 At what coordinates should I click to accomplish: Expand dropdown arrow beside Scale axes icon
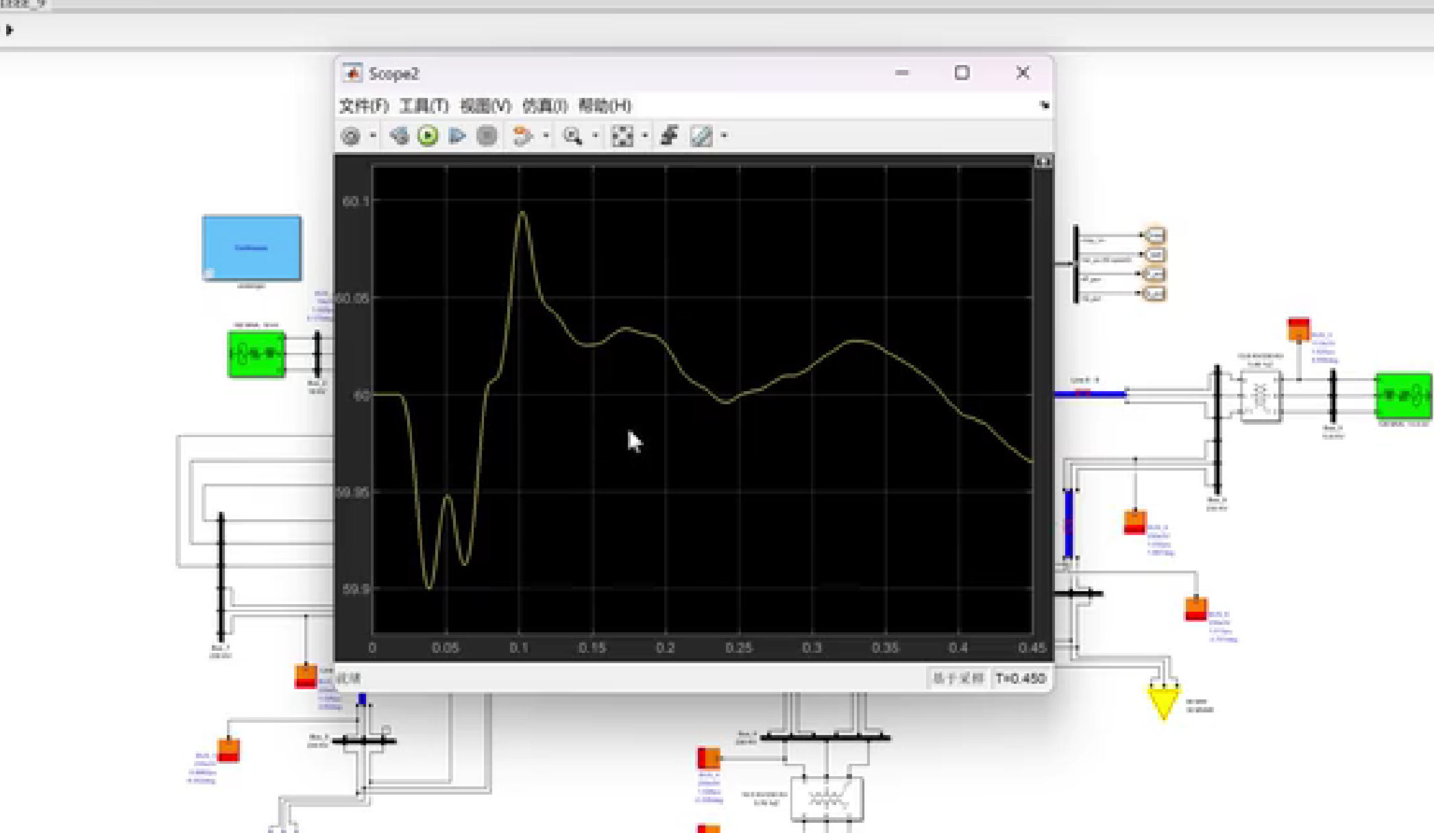coord(645,136)
